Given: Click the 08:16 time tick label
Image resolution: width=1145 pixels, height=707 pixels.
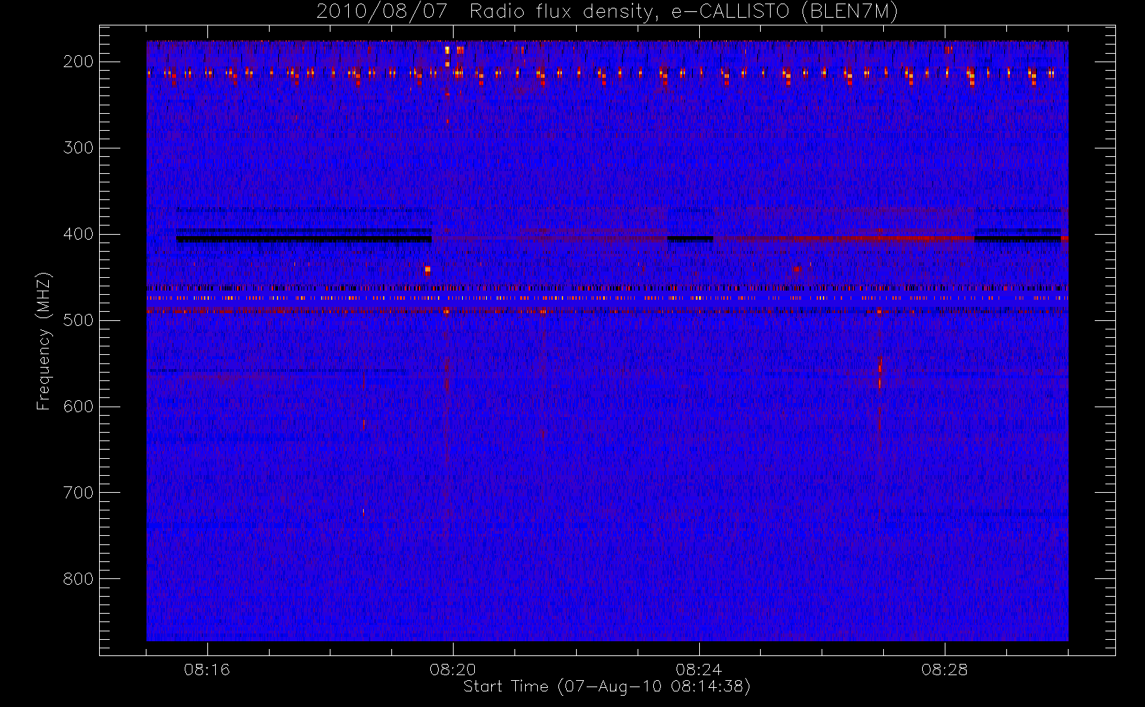Looking at the screenshot, I should [x=207, y=670].
